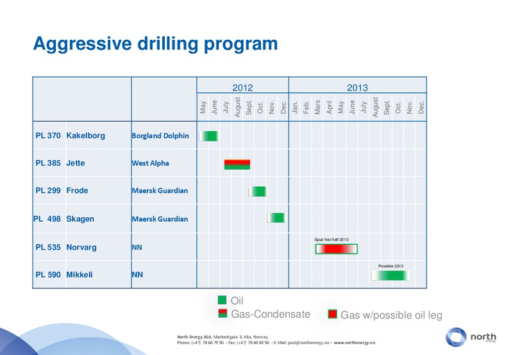Click the PL 370 license cell
513x355 pixels.
(48, 135)
